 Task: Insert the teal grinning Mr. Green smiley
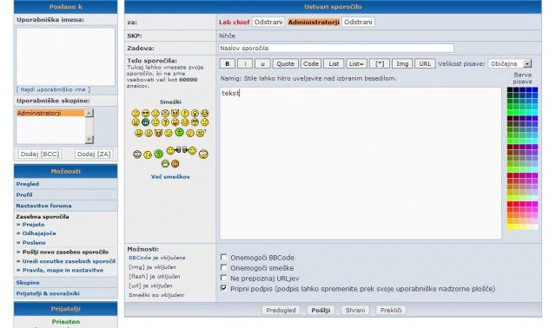click(145, 122)
